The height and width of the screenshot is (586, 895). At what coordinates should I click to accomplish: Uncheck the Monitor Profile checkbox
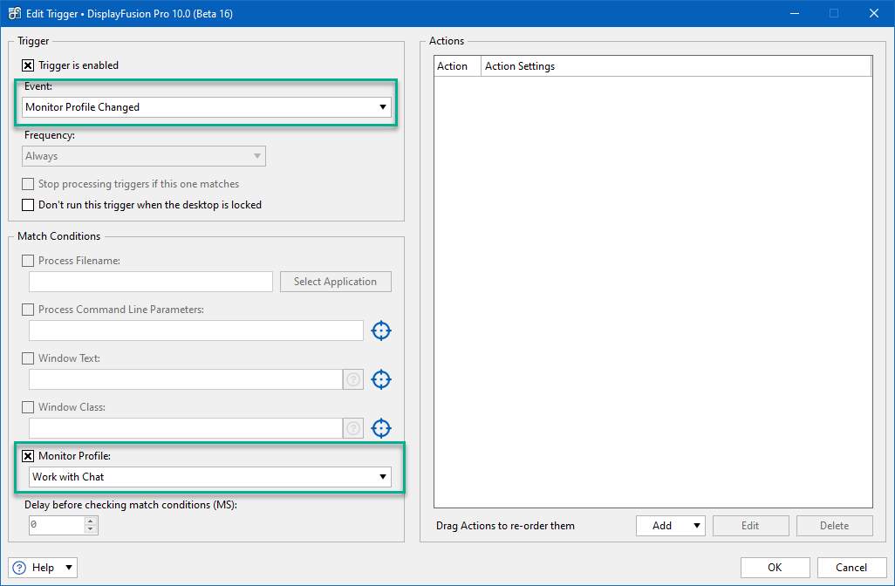coord(28,456)
